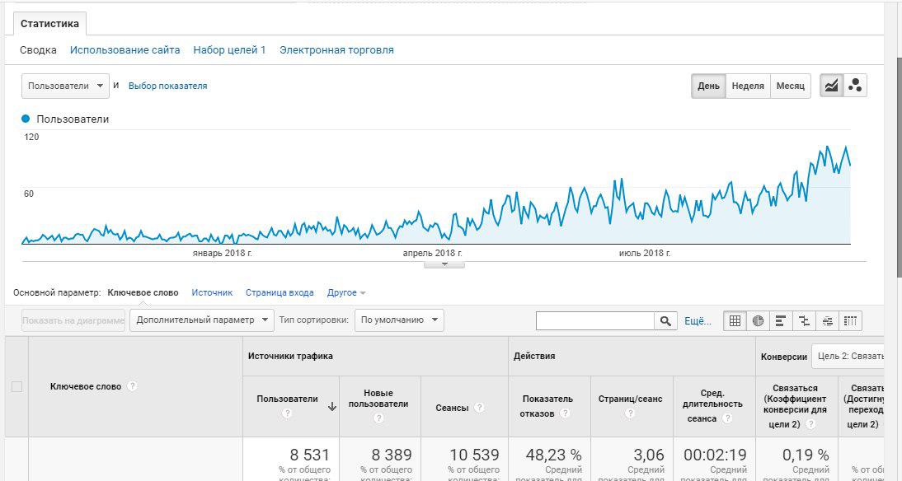Open the Статистика tab

(x=50, y=24)
